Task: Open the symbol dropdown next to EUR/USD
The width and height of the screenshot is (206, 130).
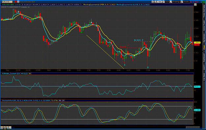Action: tap(14, 2)
